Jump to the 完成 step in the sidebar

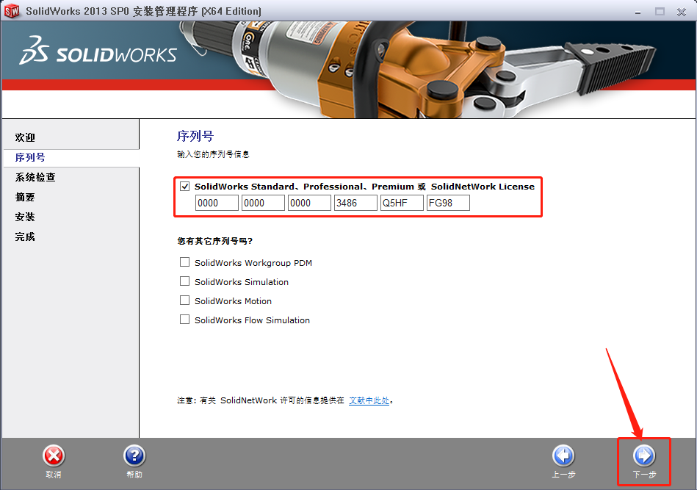pos(25,237)
